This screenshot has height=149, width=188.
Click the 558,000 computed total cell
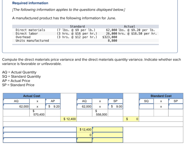coord(100,113)
